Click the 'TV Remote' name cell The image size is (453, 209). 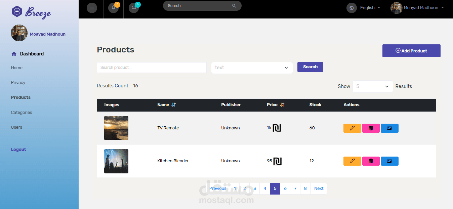[168, 128]
